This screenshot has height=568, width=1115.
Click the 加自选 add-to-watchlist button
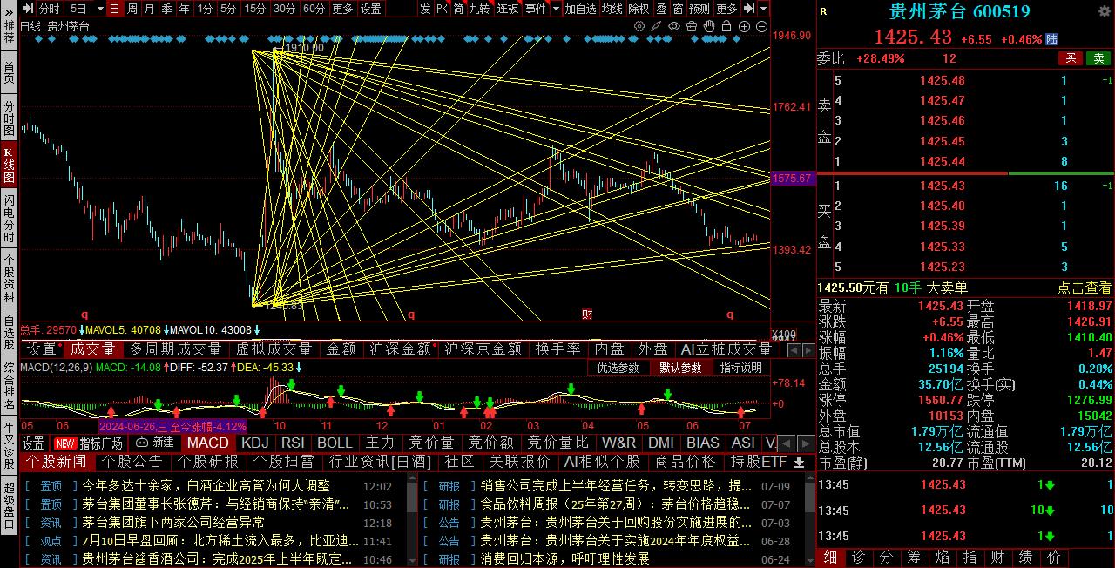pyautogui.click(x=580, y=9)
